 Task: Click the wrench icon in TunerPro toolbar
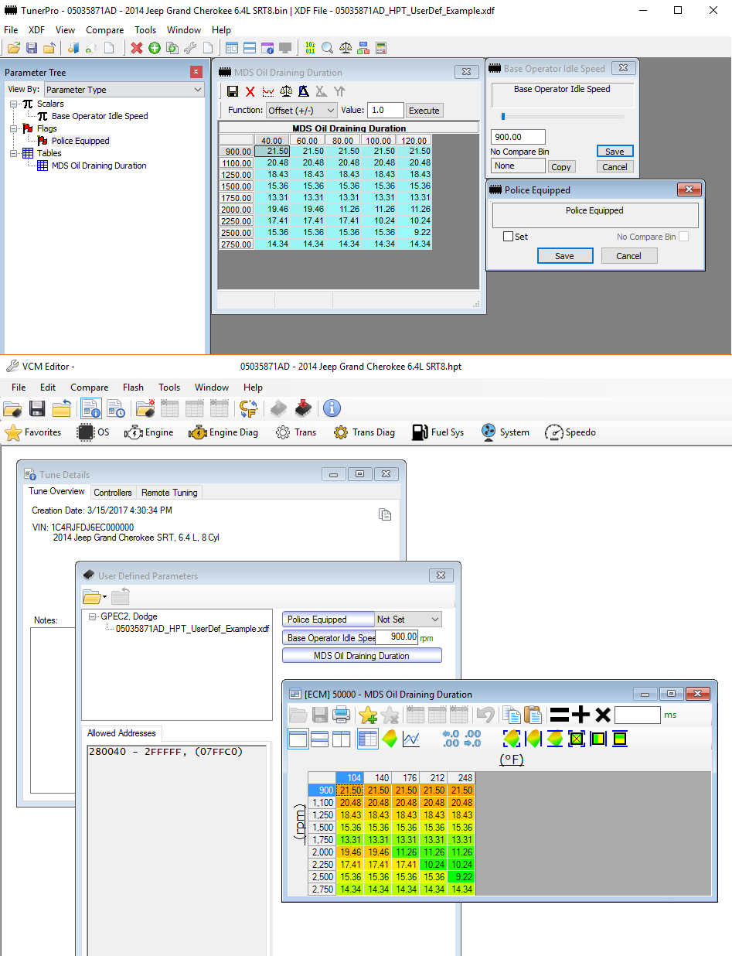click(x=189, y=48)
